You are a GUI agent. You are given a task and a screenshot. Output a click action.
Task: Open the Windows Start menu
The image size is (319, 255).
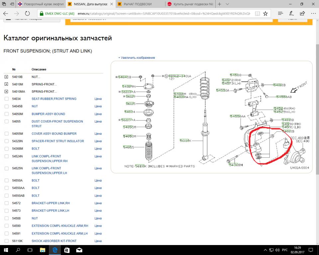click(x=6, y=250)
